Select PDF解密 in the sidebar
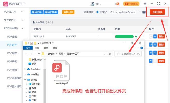This screenshot has height=103, width=170. coord(12,62)
